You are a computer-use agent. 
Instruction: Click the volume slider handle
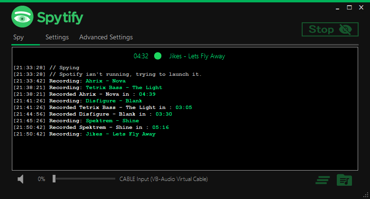(x=54, y=179)
